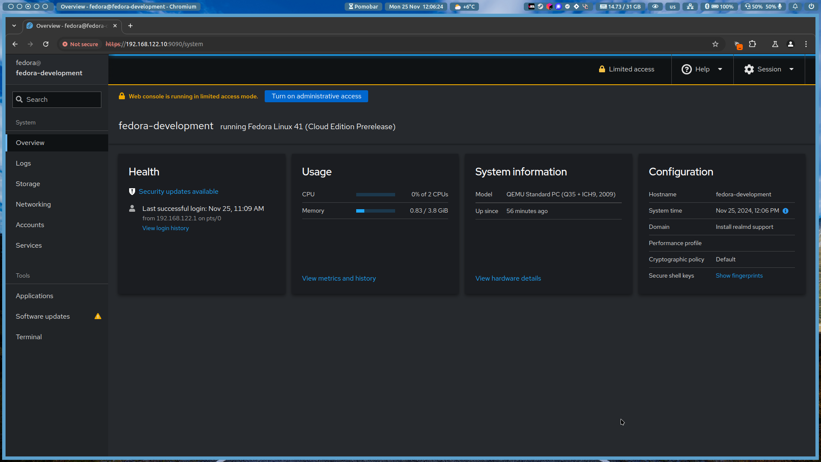Click Security updates available link
The width and height of the screenshot is (821, 462).
point(178,192)
